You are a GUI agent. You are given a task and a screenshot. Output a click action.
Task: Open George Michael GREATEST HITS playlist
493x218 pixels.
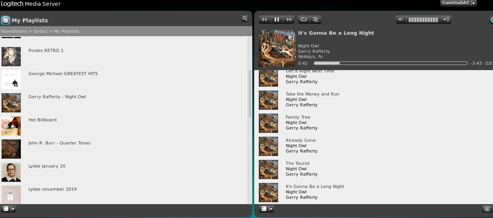(x=63, y=74)
